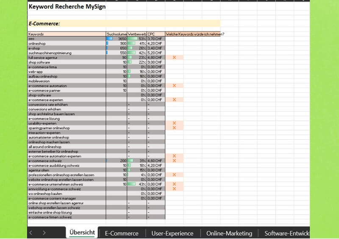Select the Suchvolumen header cell
Screen dimensions: 339x239
(117, 34)
